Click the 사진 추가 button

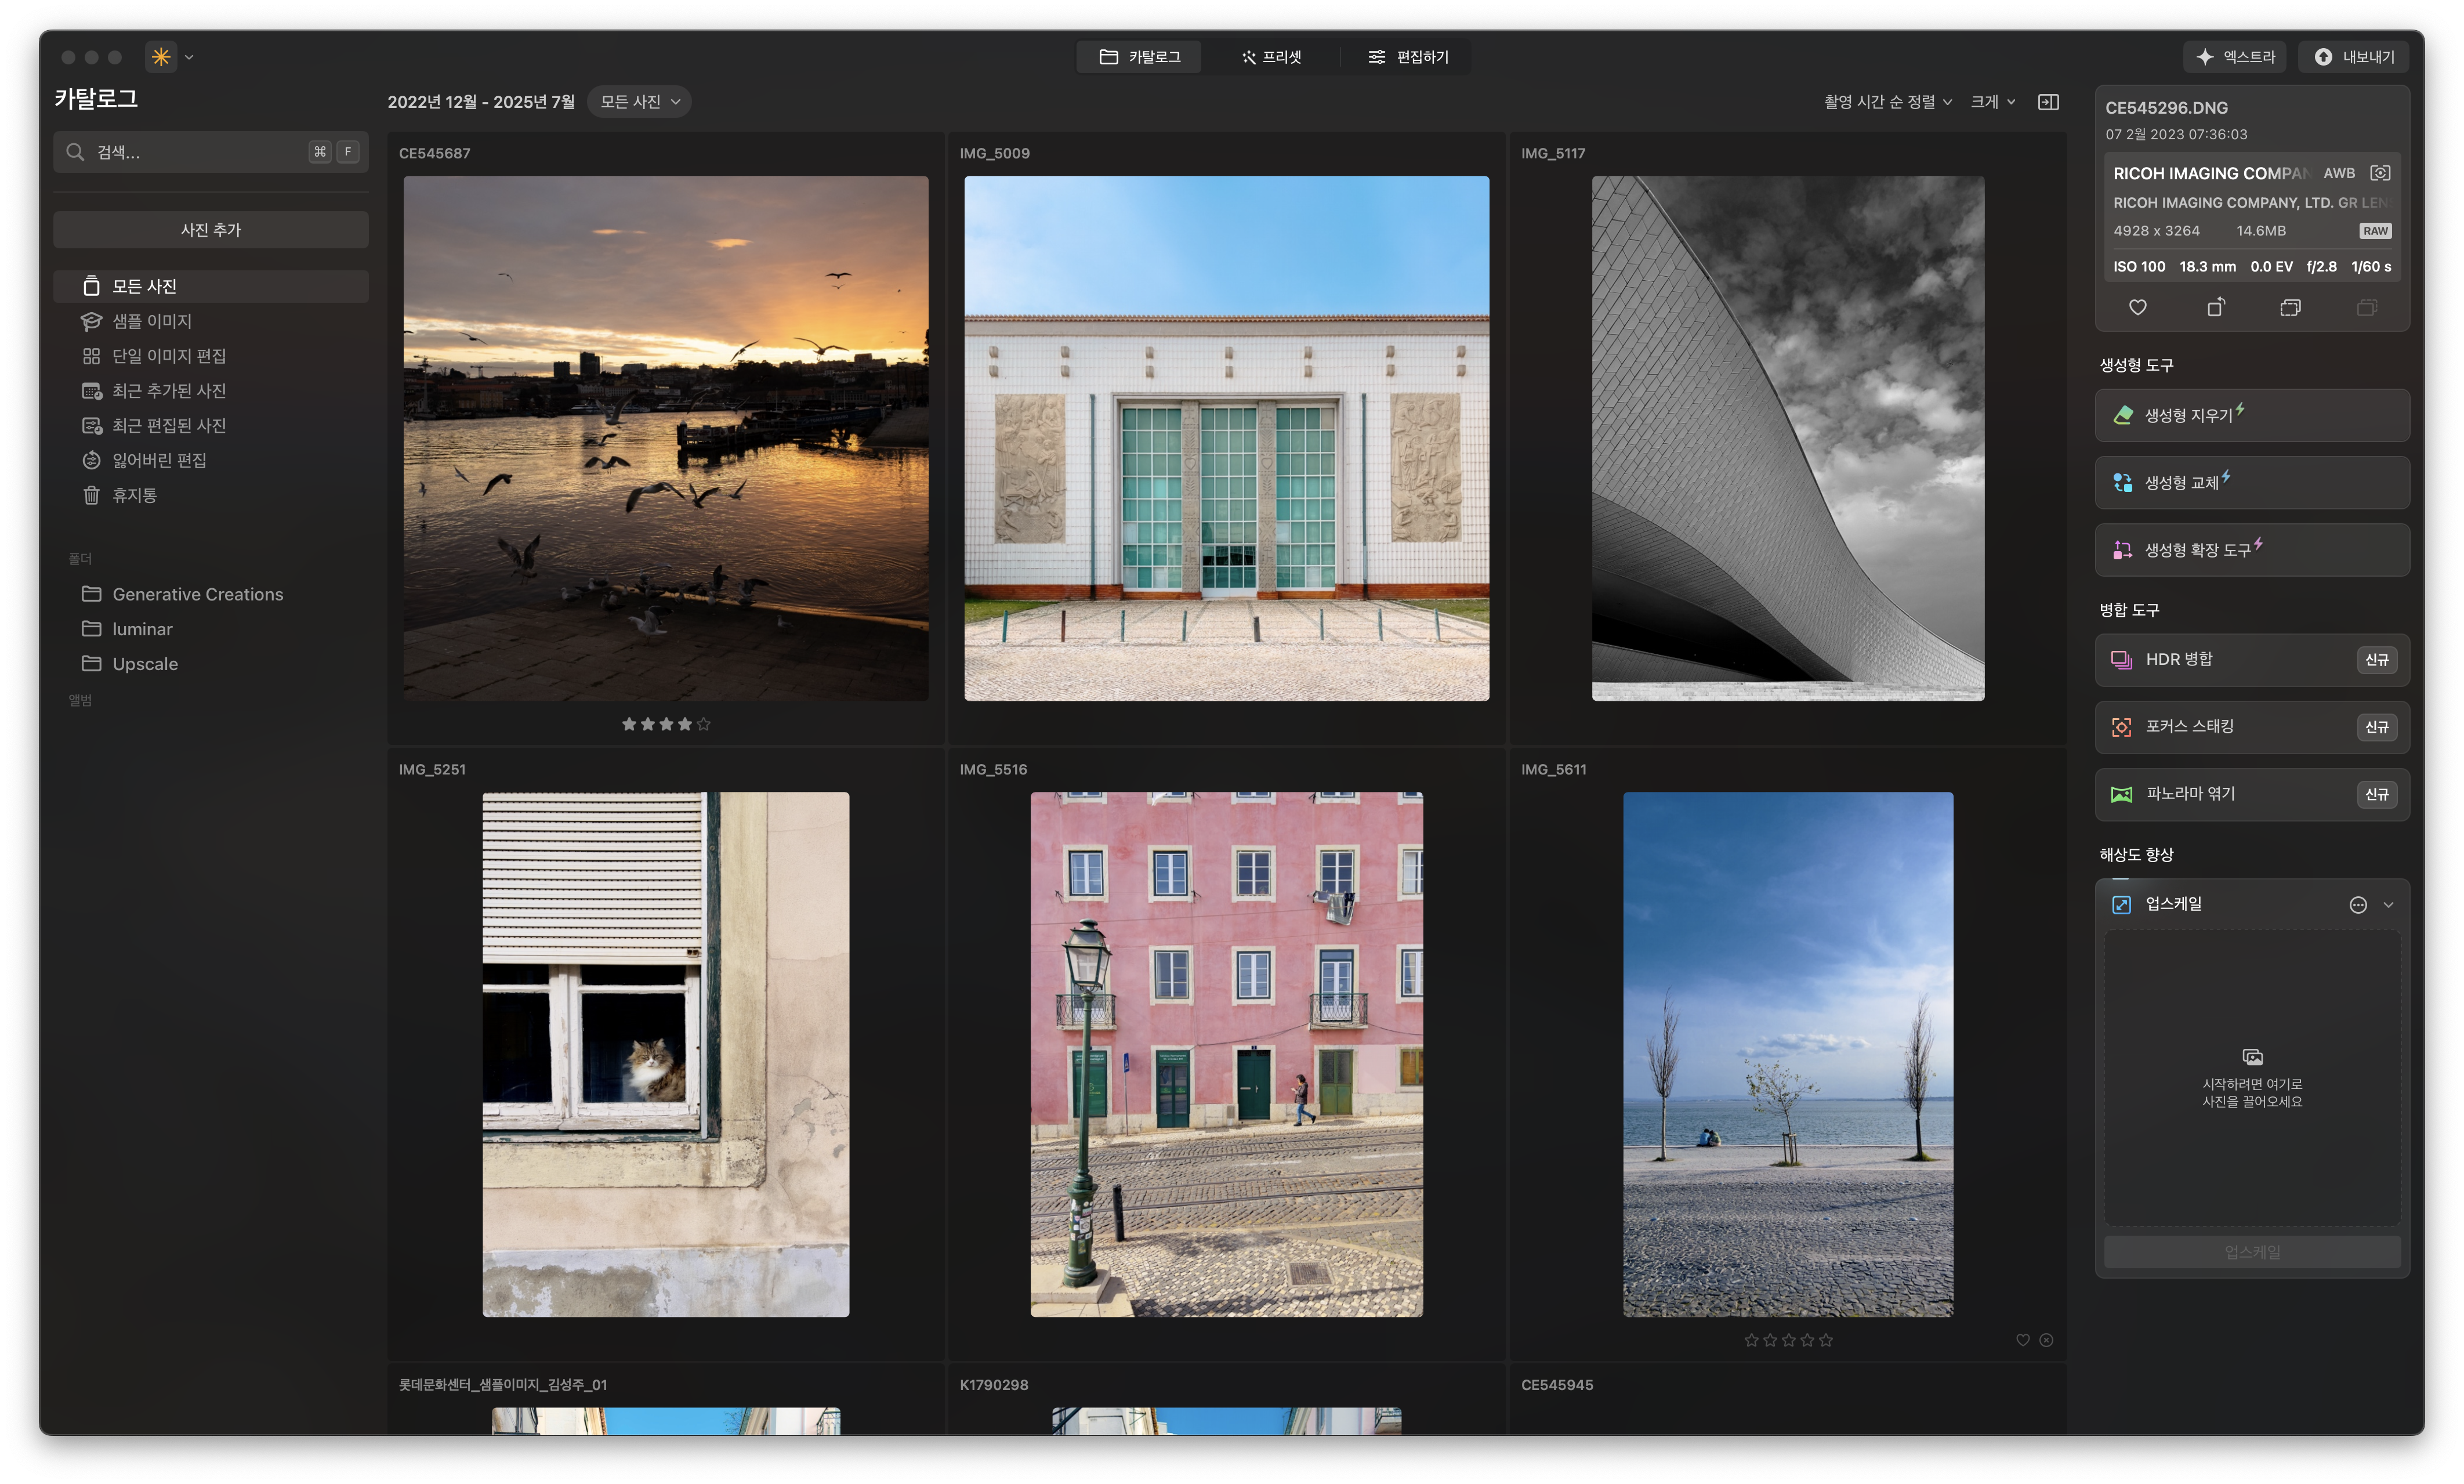[211, 230]
